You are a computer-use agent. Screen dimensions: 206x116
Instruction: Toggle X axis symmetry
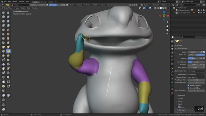pos(132,5)
